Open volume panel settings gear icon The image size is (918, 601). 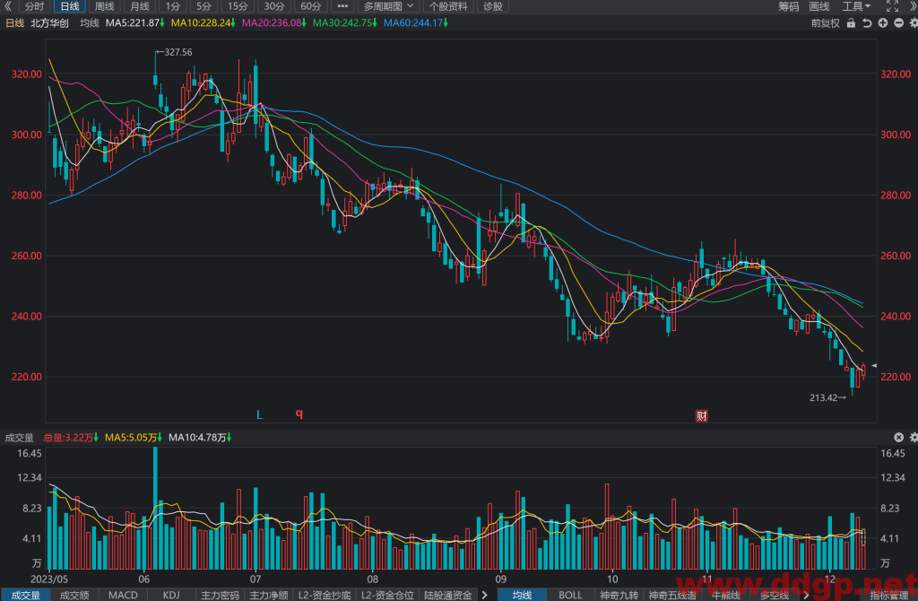click(x=914, y=438)
